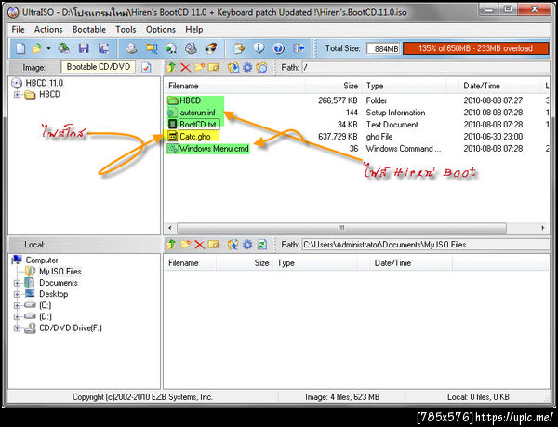Expand the (C:) drive node
Screen dimensions: 558x427
click(17, 306)
